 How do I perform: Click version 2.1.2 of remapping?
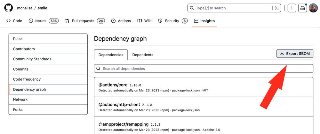(156, 124)
